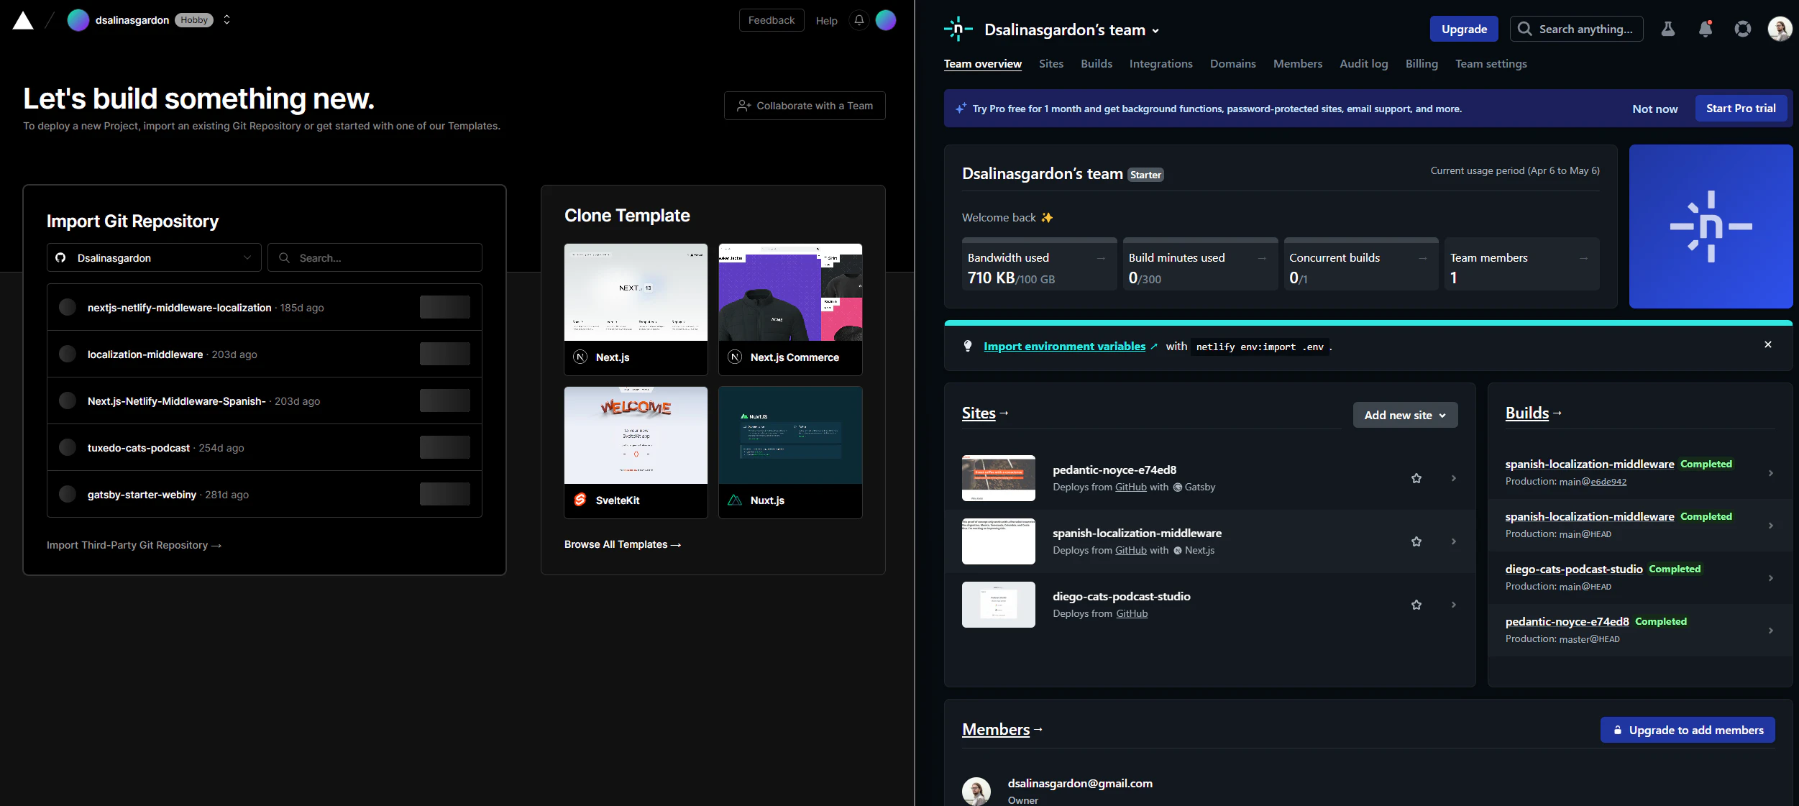Viewport: 1799px width, 806px height.
Task: Open Netlify Labs flask icon
Action: coord(1668,29)
